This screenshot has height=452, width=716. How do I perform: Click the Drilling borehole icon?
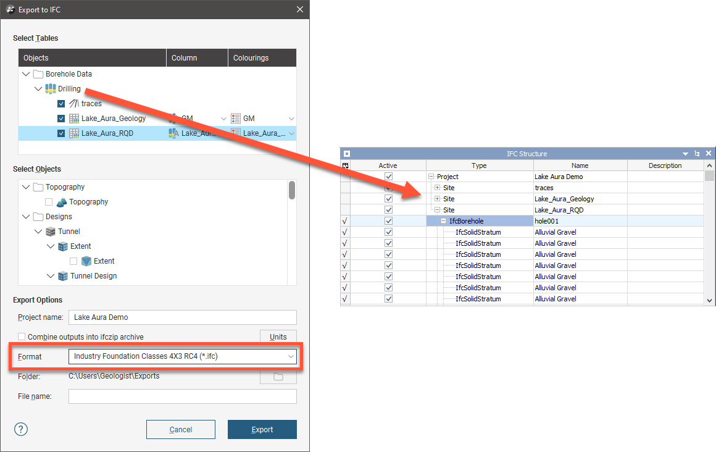coord(51,89)
